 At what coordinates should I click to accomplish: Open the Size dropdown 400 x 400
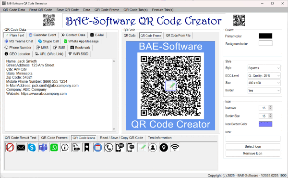[x=264, y=83]
